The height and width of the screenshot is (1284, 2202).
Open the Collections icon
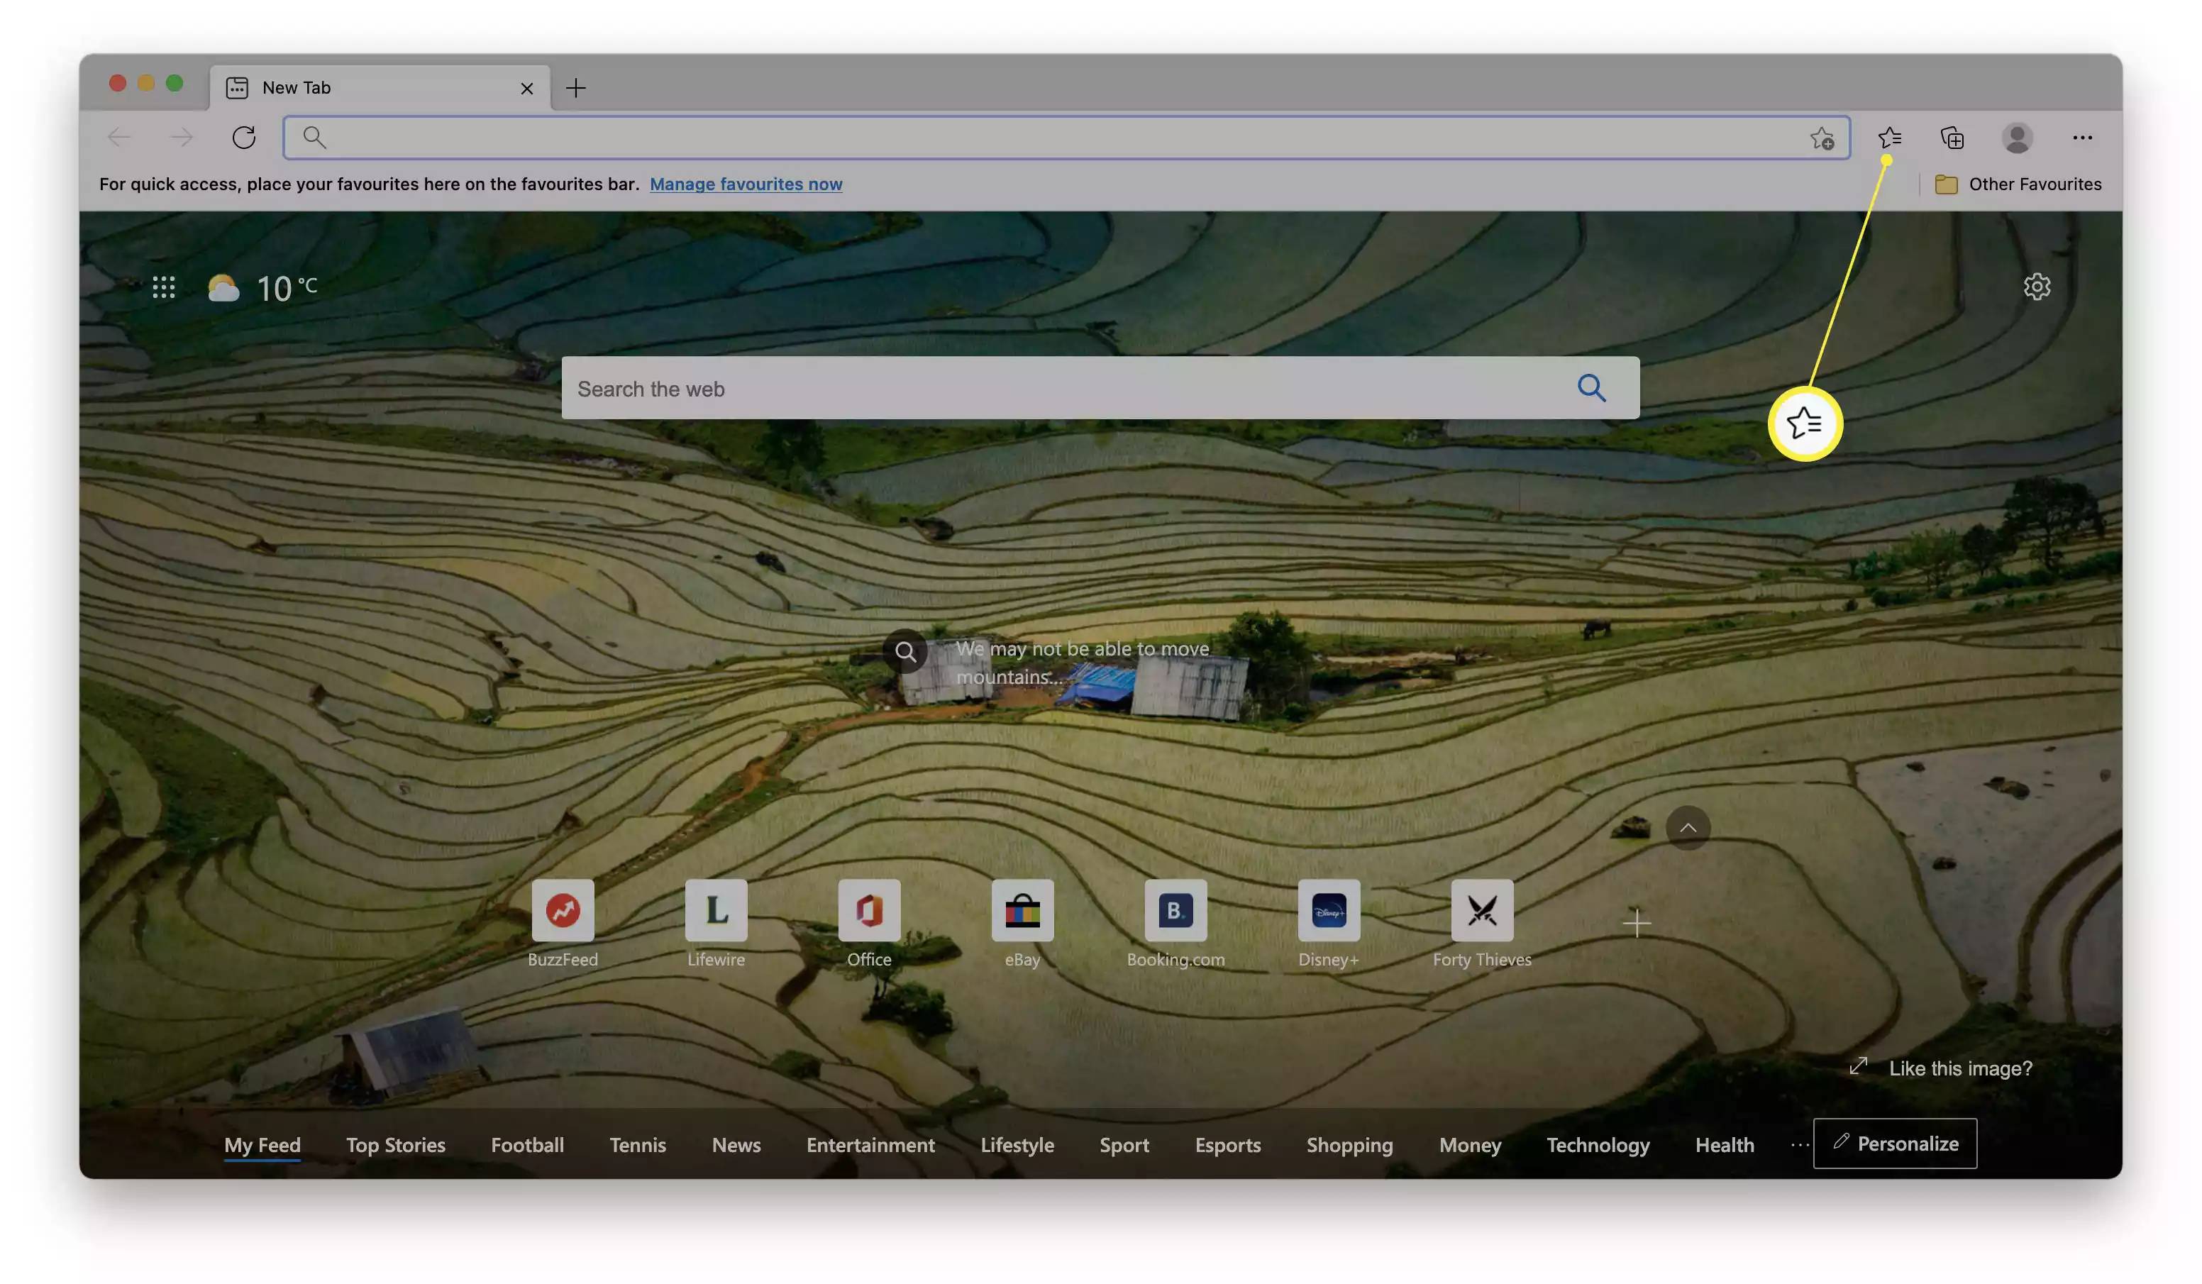1953,136
